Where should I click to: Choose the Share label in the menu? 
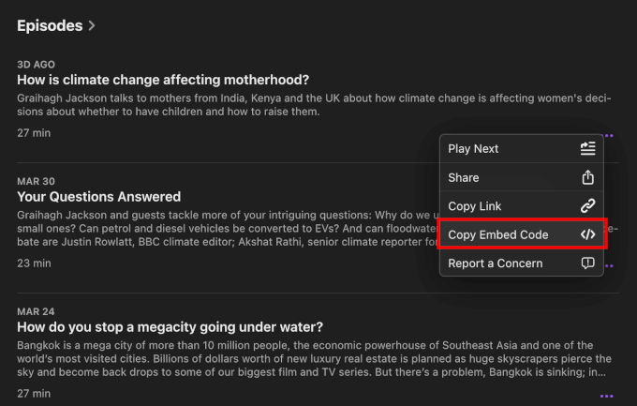tap(463, 177)
